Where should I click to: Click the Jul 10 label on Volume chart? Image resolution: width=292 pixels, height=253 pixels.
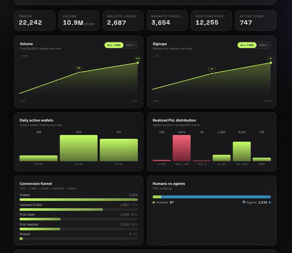[x=134, y=101]
